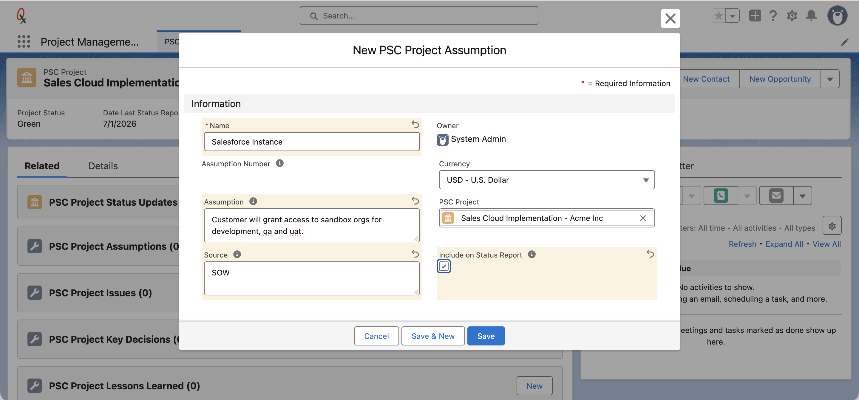Click the global Search box
The height and width of the screenshot is (400, 859).
point(419,16)
